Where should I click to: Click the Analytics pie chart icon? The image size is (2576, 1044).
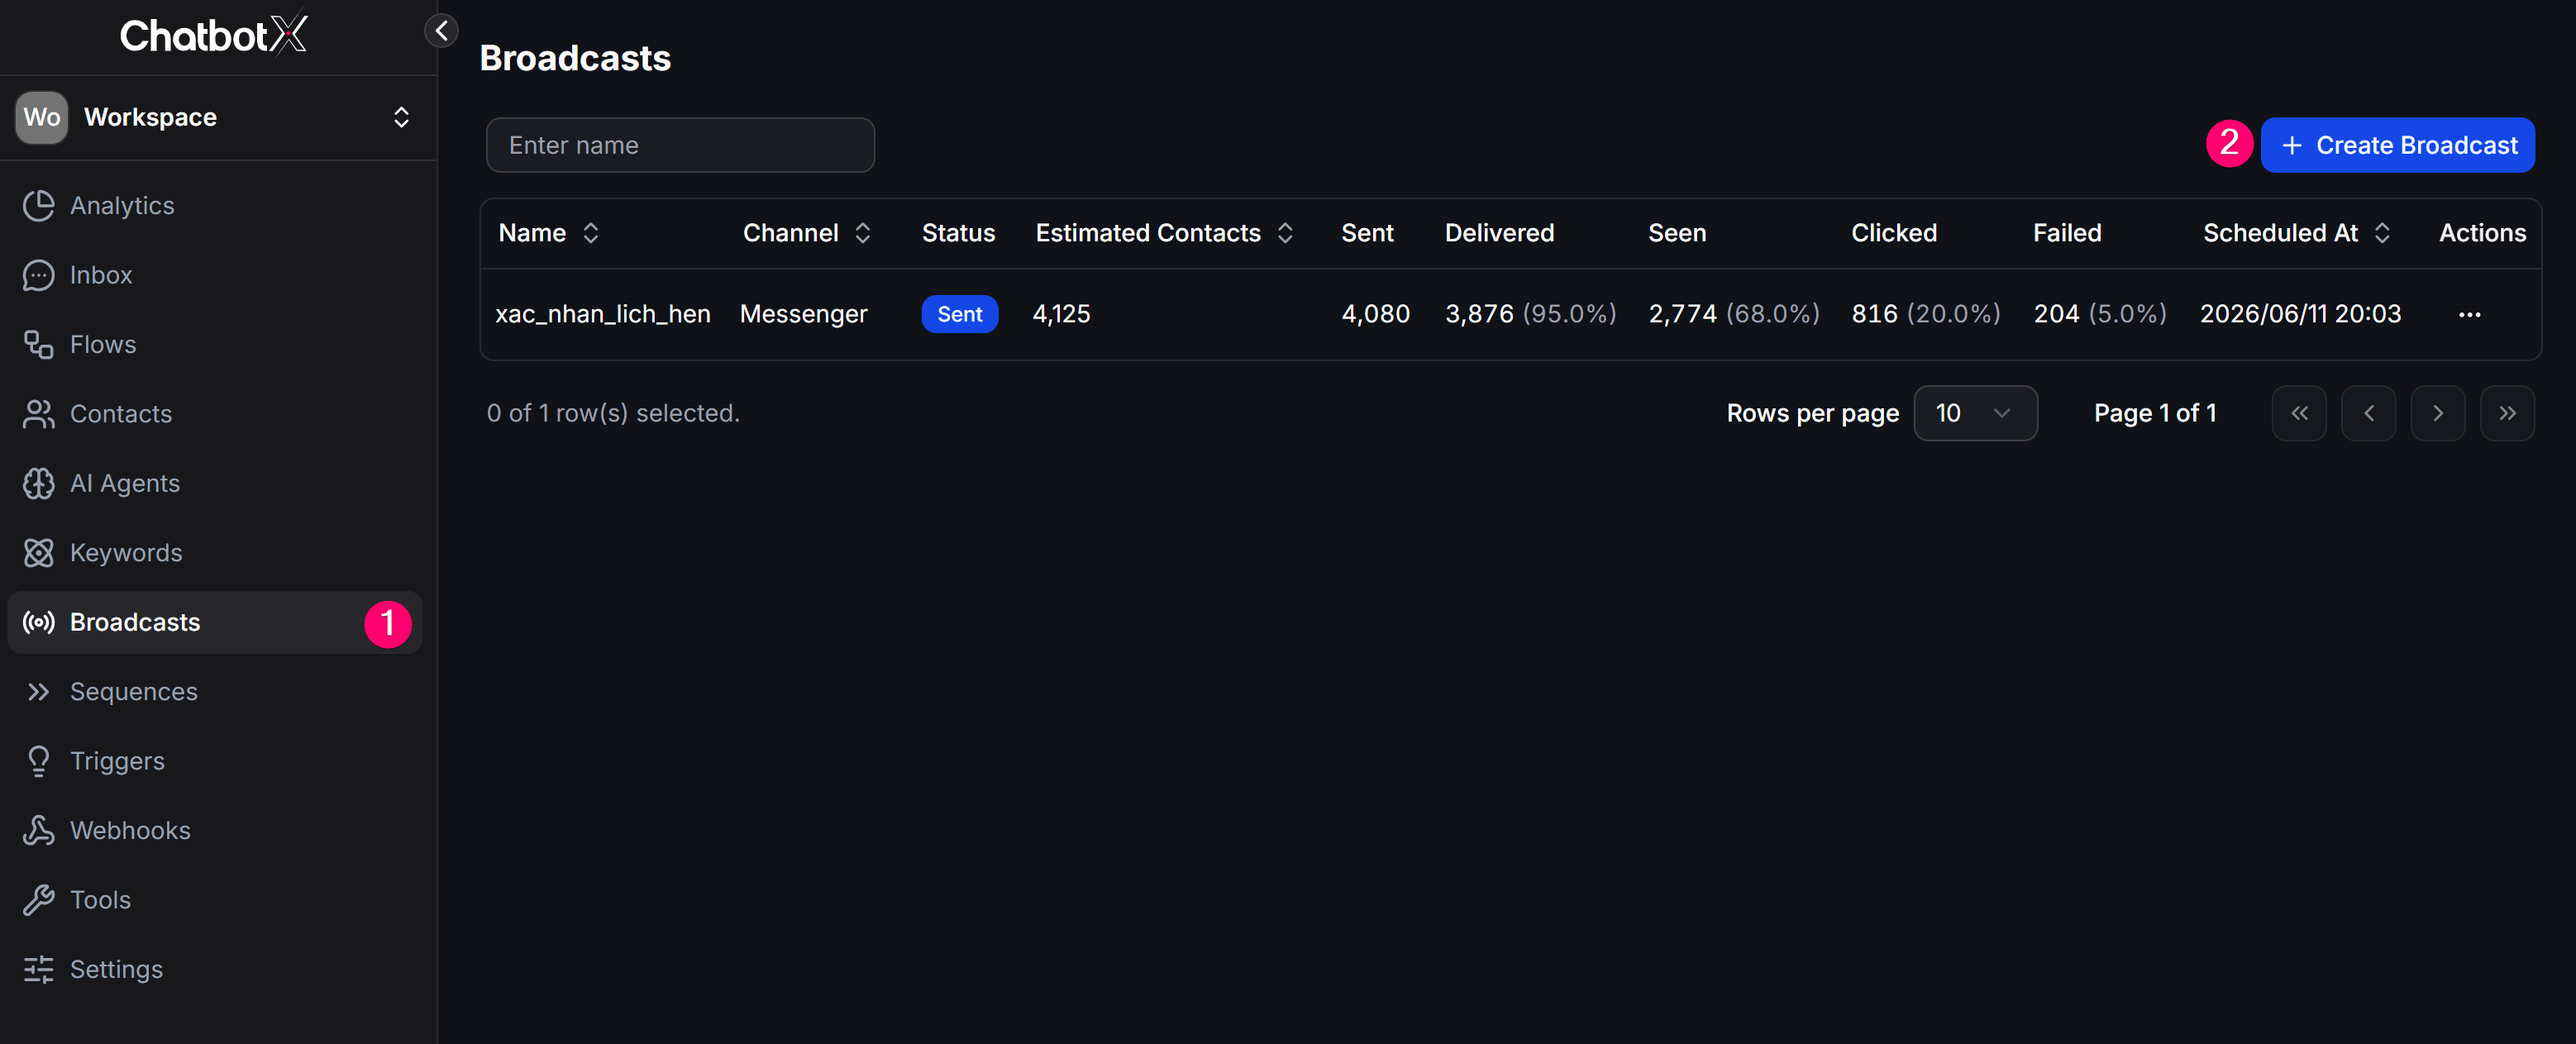[38, 205]
